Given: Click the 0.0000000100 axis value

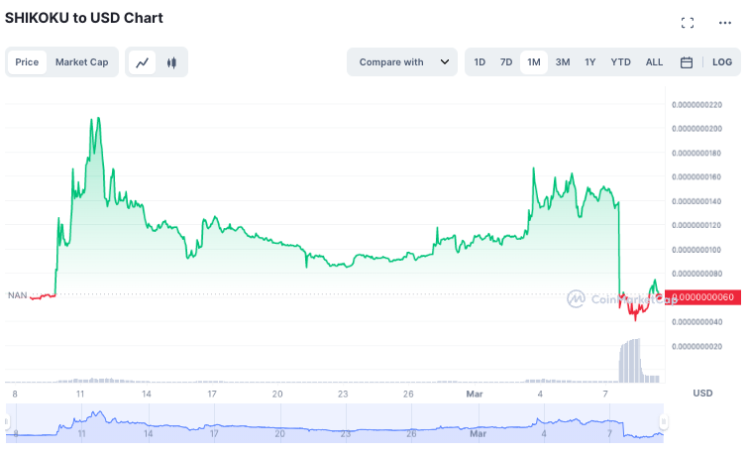Looking at the screenshot, I should tap(696, 250).
